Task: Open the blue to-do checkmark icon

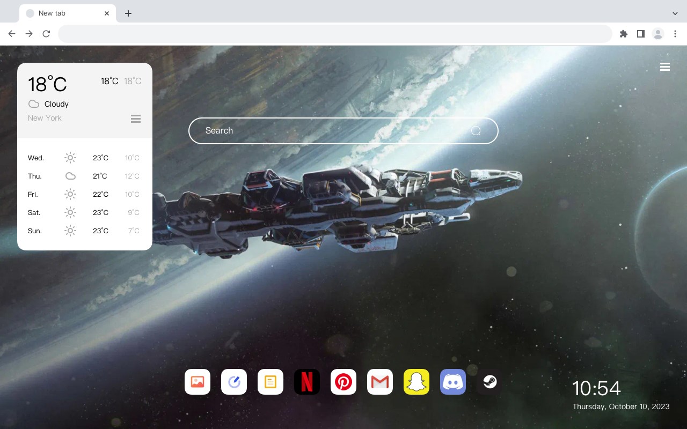Action: click(x=234, y=382)
